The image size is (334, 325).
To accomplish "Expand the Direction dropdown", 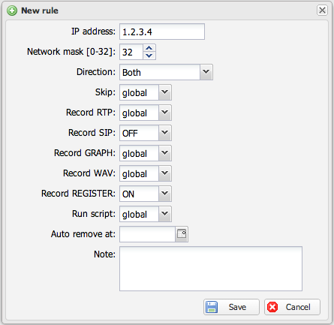I will coord(206,72).
